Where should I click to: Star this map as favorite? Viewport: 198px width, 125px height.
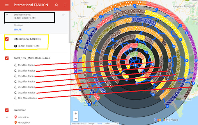click(63, 15)
